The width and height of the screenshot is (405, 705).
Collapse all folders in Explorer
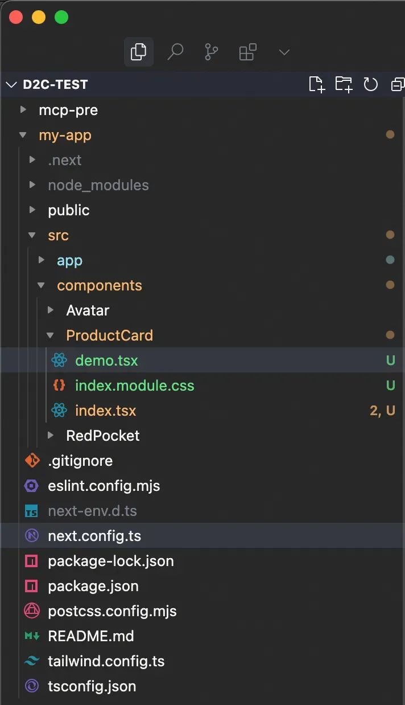[x=398, y=84]
